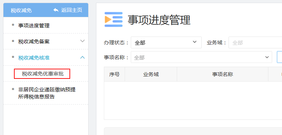This screenshot has width=282, height=135.
Task: Click the 返回主页 link
Action: 72,10
